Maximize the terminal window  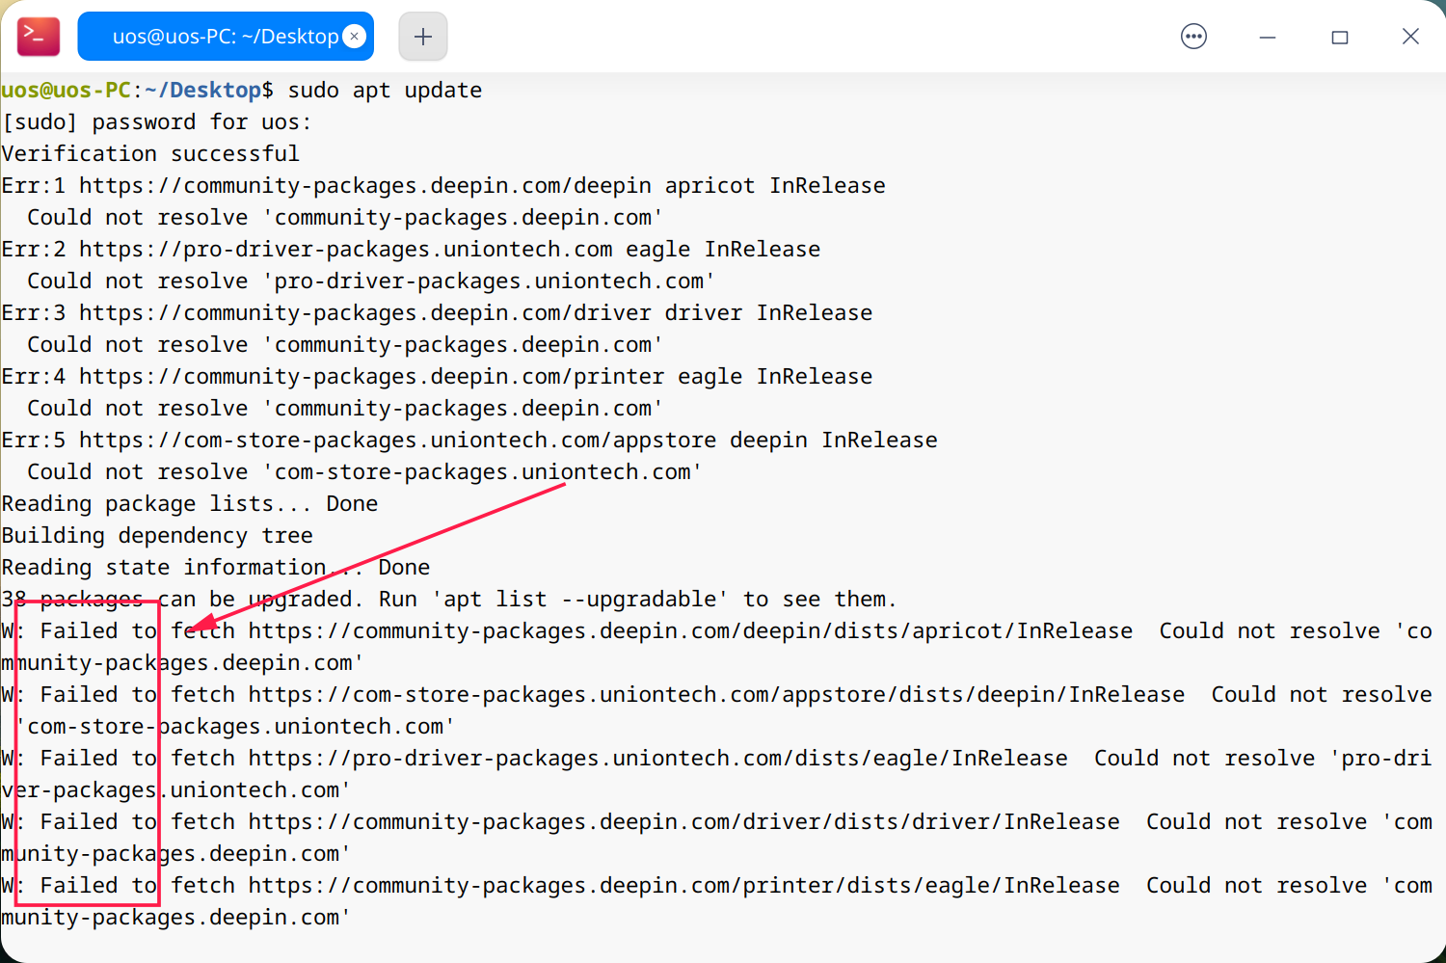[1340, 37]
